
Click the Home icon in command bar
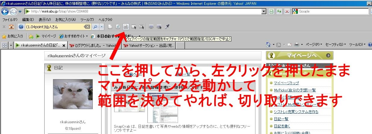click(269, 45)
